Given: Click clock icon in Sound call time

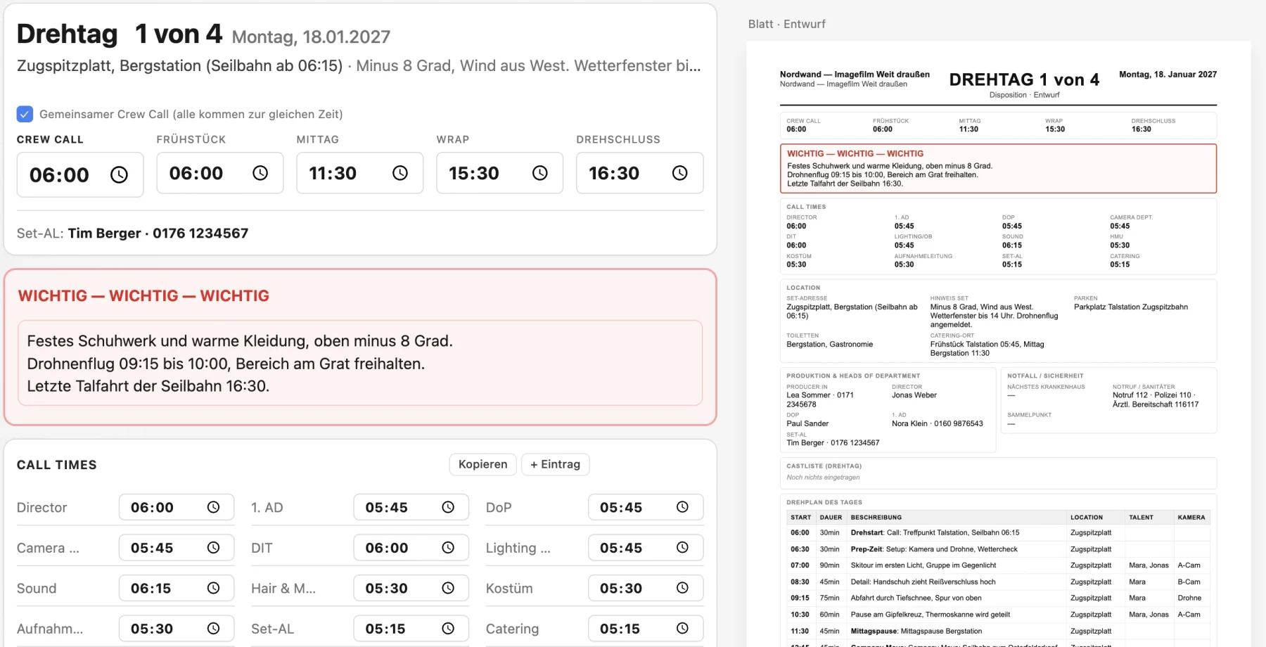Looking at the screenshot, I should pyautogui.click(x=214, y=588).
